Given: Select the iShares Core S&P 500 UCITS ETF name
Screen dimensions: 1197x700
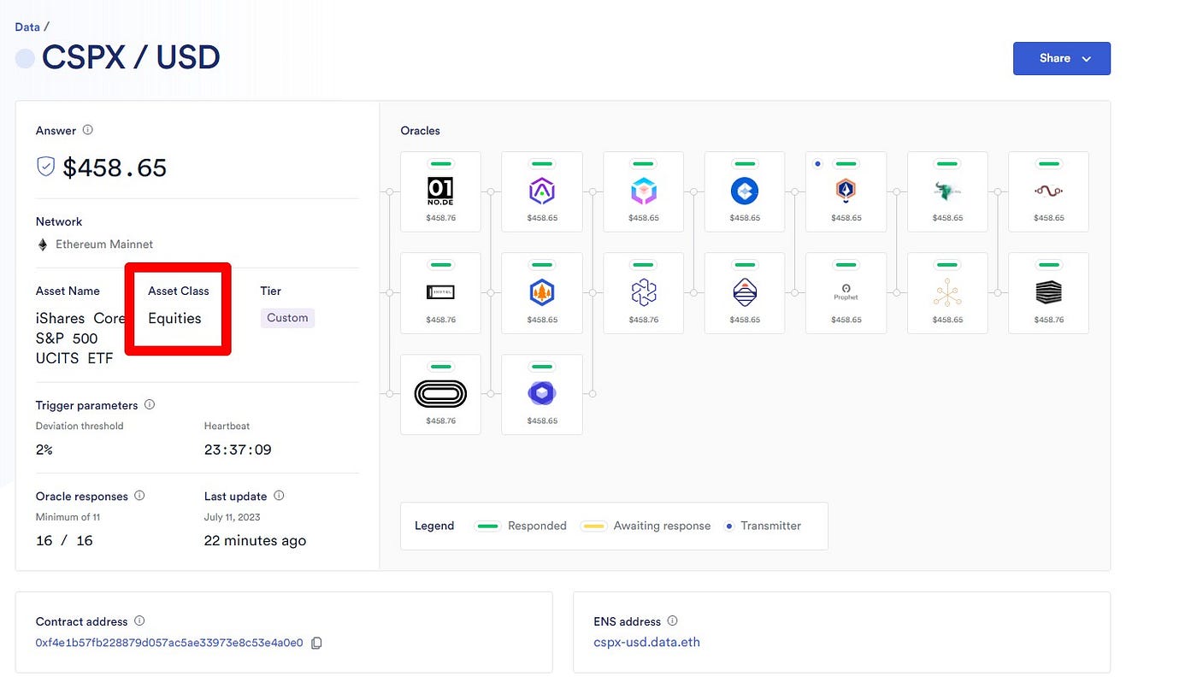Looking at the screenshot, I should [81, 338].
